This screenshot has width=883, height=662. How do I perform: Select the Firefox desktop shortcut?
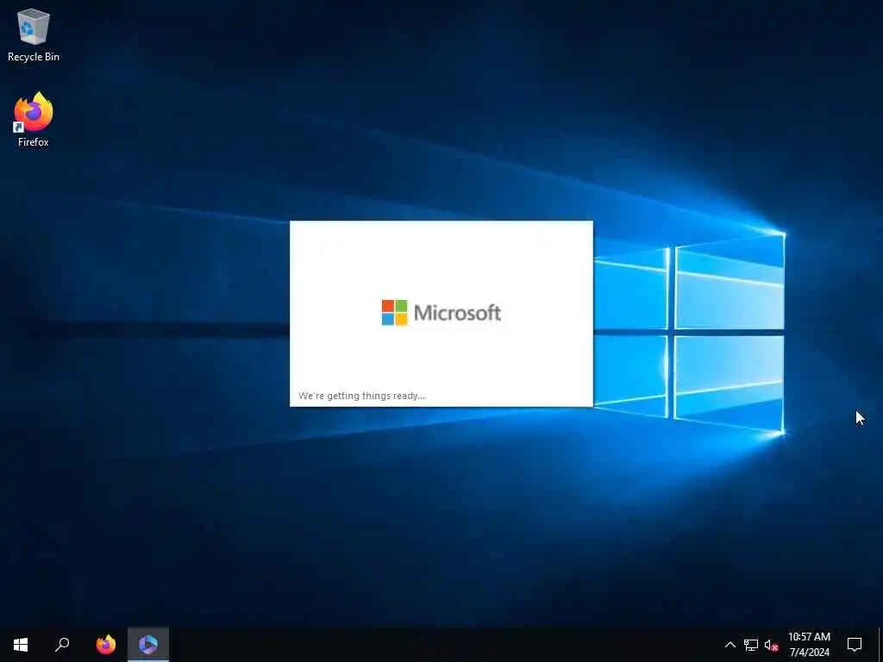coord(34,120)
